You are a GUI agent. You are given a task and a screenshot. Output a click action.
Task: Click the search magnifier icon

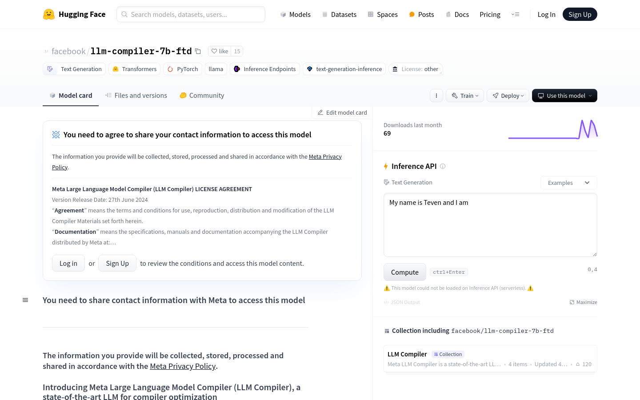[x=124, y=14]
